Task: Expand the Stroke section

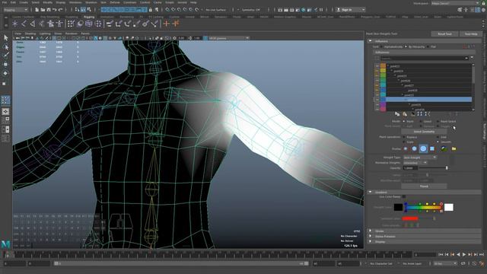Action: click(x=371, y=231)
